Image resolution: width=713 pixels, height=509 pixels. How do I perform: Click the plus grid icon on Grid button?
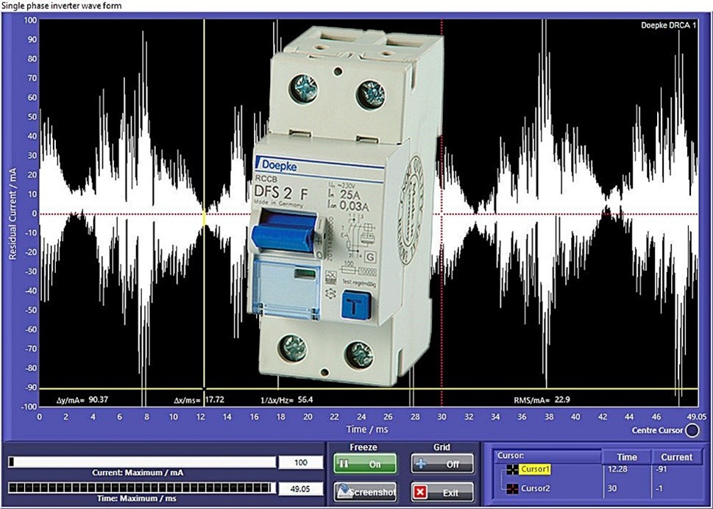click(419, 464)
